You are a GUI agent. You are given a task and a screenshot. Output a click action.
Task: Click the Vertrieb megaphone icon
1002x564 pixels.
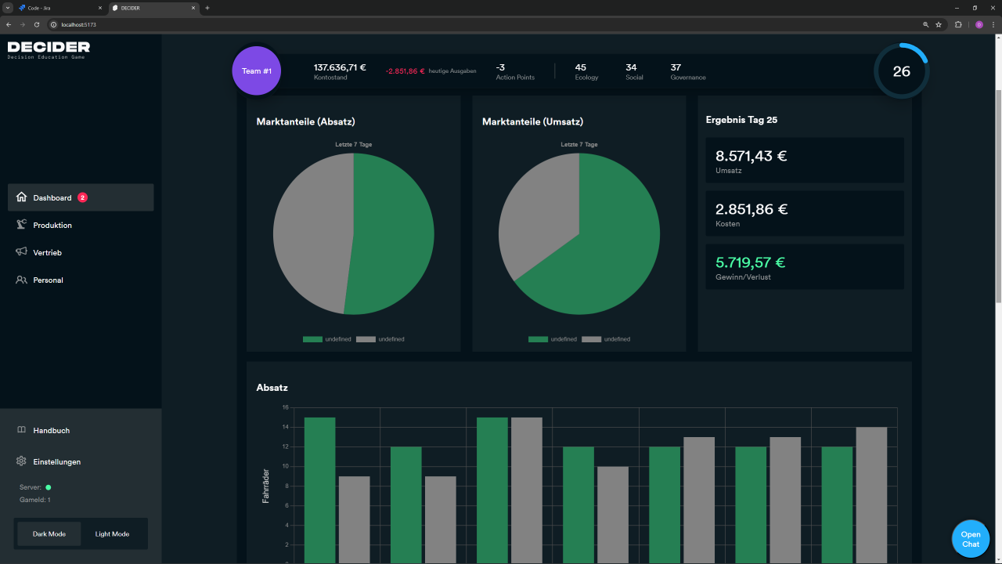pos(22,252)
